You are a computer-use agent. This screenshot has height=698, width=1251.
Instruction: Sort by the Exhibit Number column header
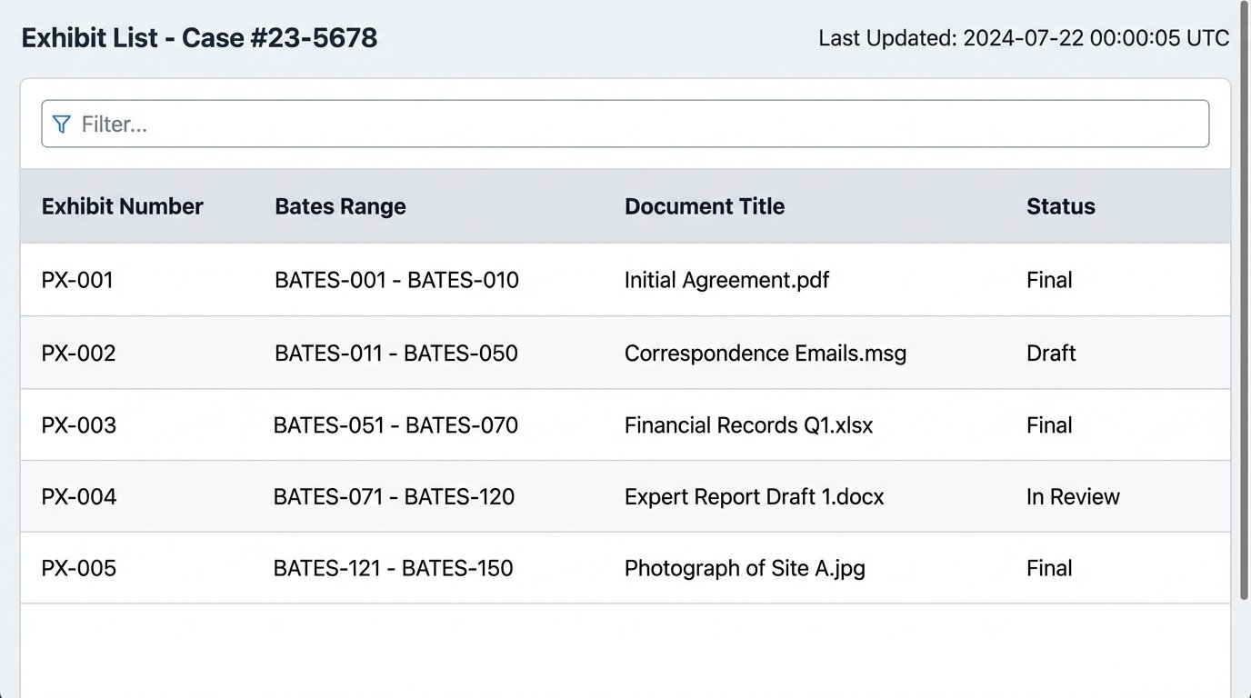coord(122,206)
